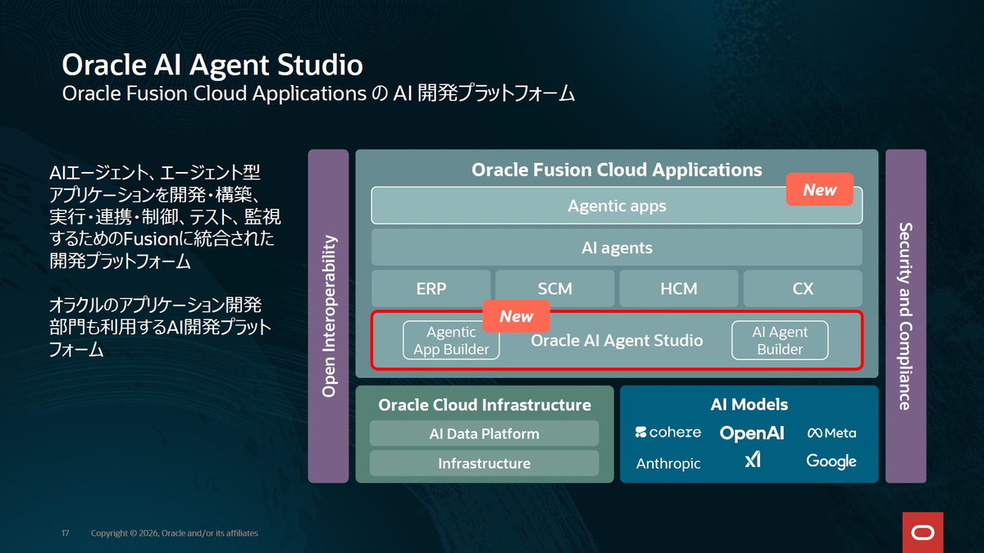Click the paragraph starting オラクルのアプリケーション開発

(160, 328)
